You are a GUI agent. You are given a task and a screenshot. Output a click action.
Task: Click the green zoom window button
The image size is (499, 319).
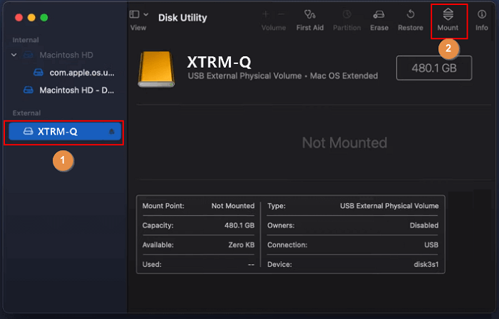point(43,17)
